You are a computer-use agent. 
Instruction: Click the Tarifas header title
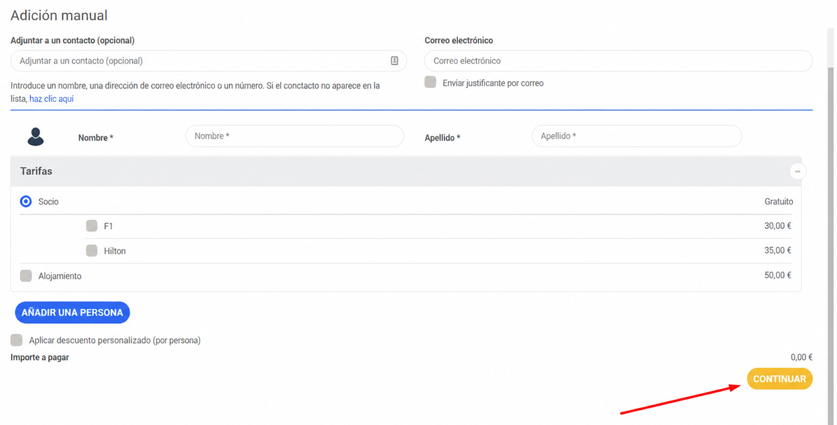[36, 171]
